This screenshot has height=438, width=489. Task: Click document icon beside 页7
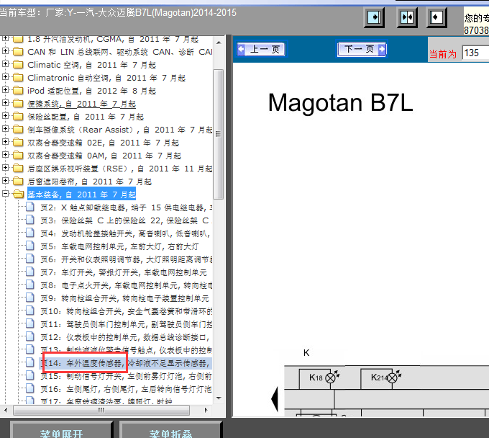pyautogui.click(x=30, y=272)
